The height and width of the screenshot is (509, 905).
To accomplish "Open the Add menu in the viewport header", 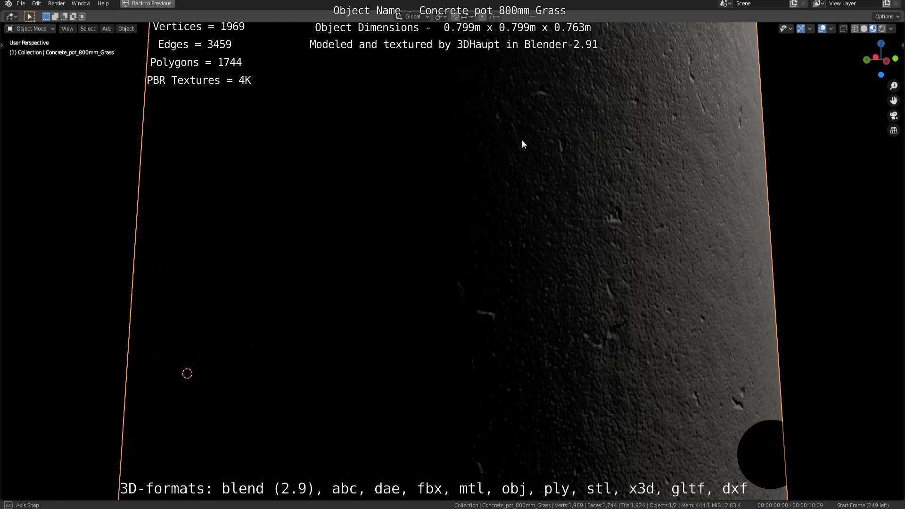I will pos(107,29).
